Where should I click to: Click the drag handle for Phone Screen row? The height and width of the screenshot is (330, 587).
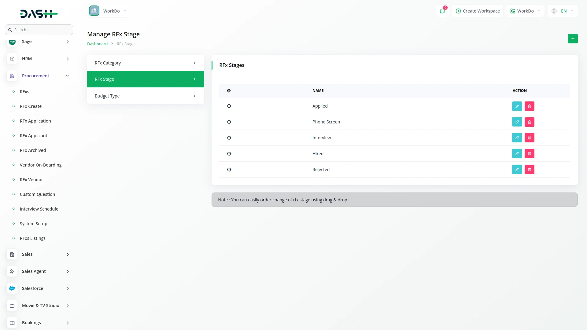coord(229,122)
